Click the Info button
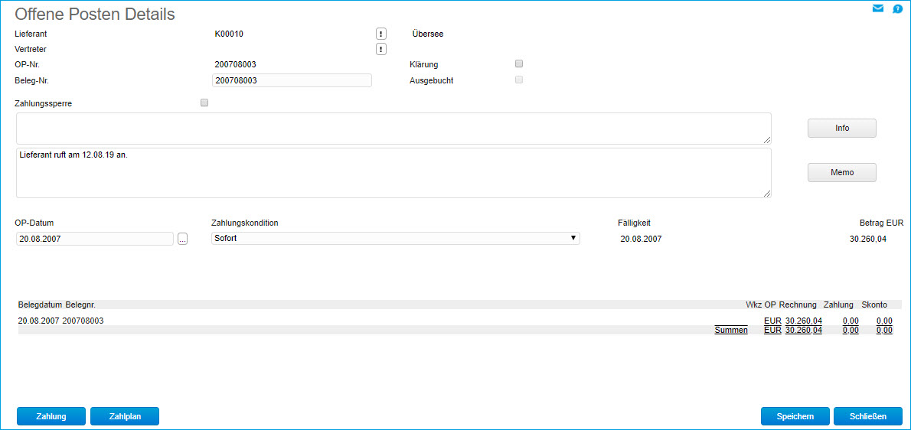 pyautogui.click(x=841, y=129)
